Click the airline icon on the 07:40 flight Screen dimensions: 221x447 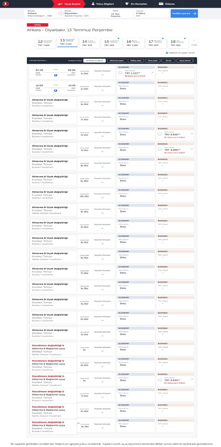(56, 75)
